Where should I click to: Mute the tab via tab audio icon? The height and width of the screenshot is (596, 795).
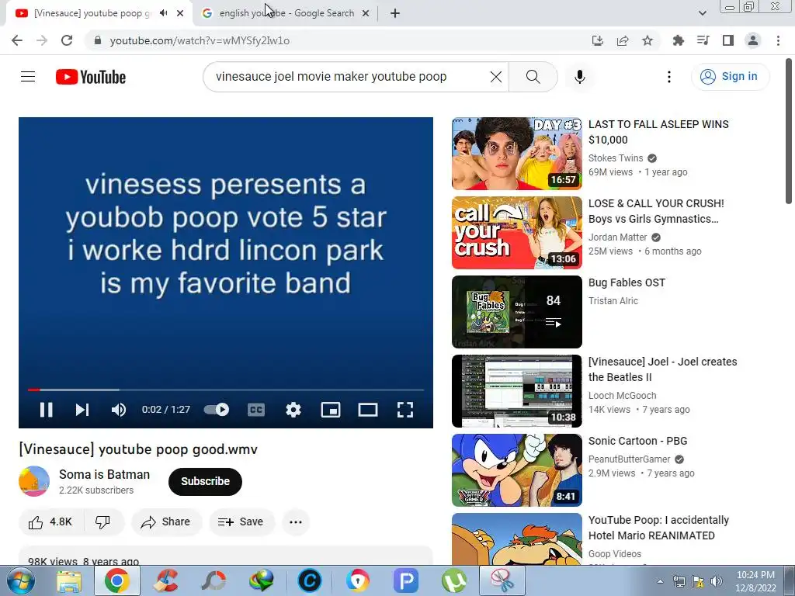(x=163, y=13)
